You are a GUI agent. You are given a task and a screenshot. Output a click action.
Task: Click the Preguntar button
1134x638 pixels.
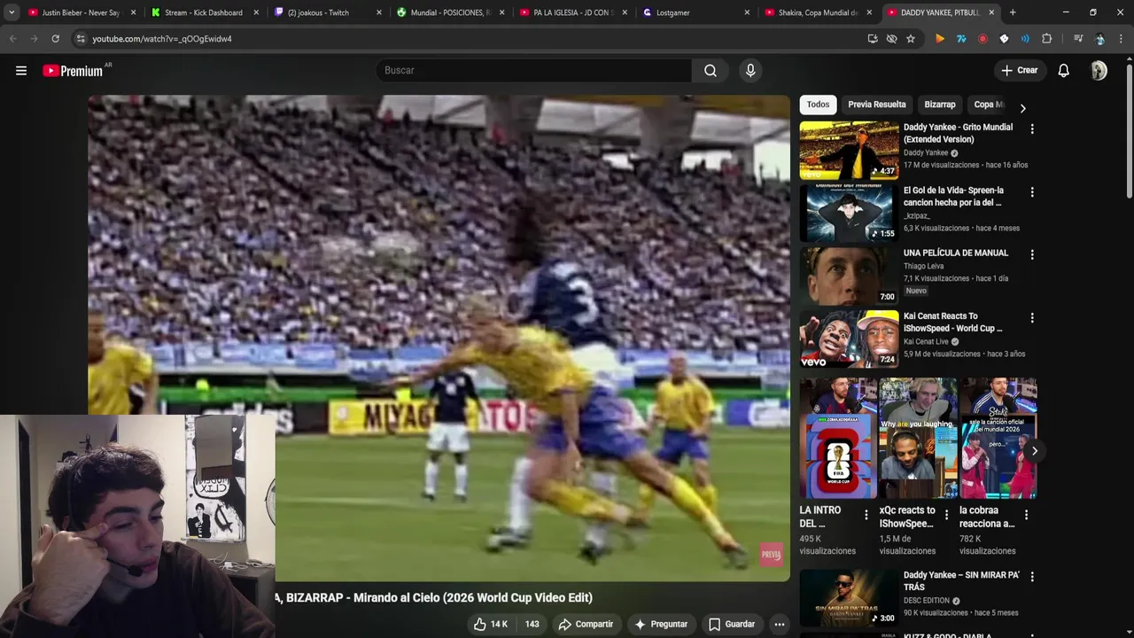point(661,624)
